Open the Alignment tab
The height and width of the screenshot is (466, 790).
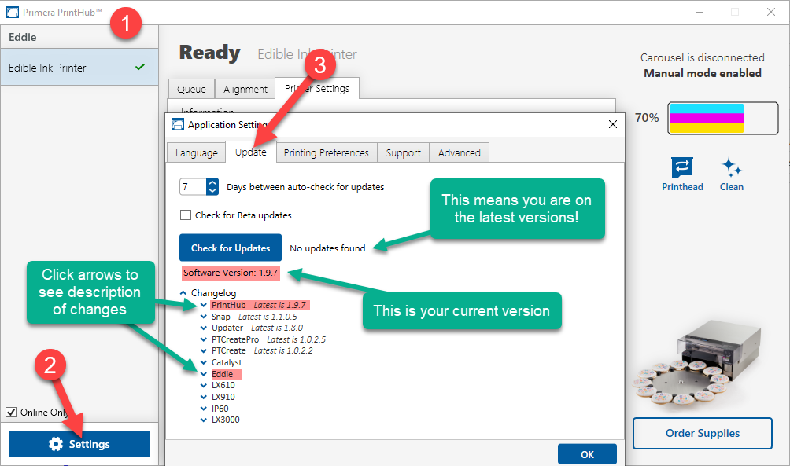pos(245,89)
